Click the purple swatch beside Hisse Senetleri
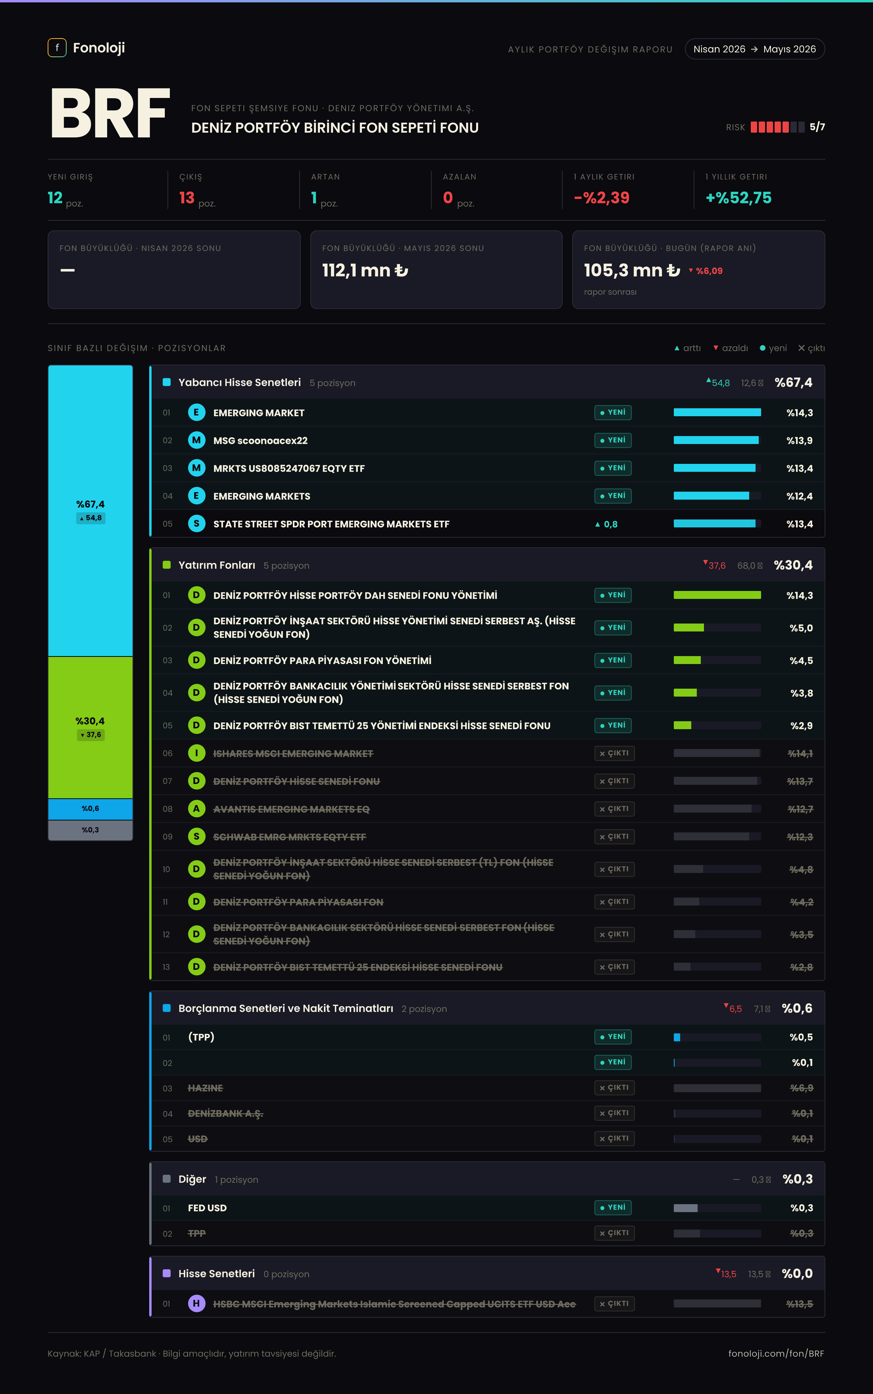 [167, 1273]
